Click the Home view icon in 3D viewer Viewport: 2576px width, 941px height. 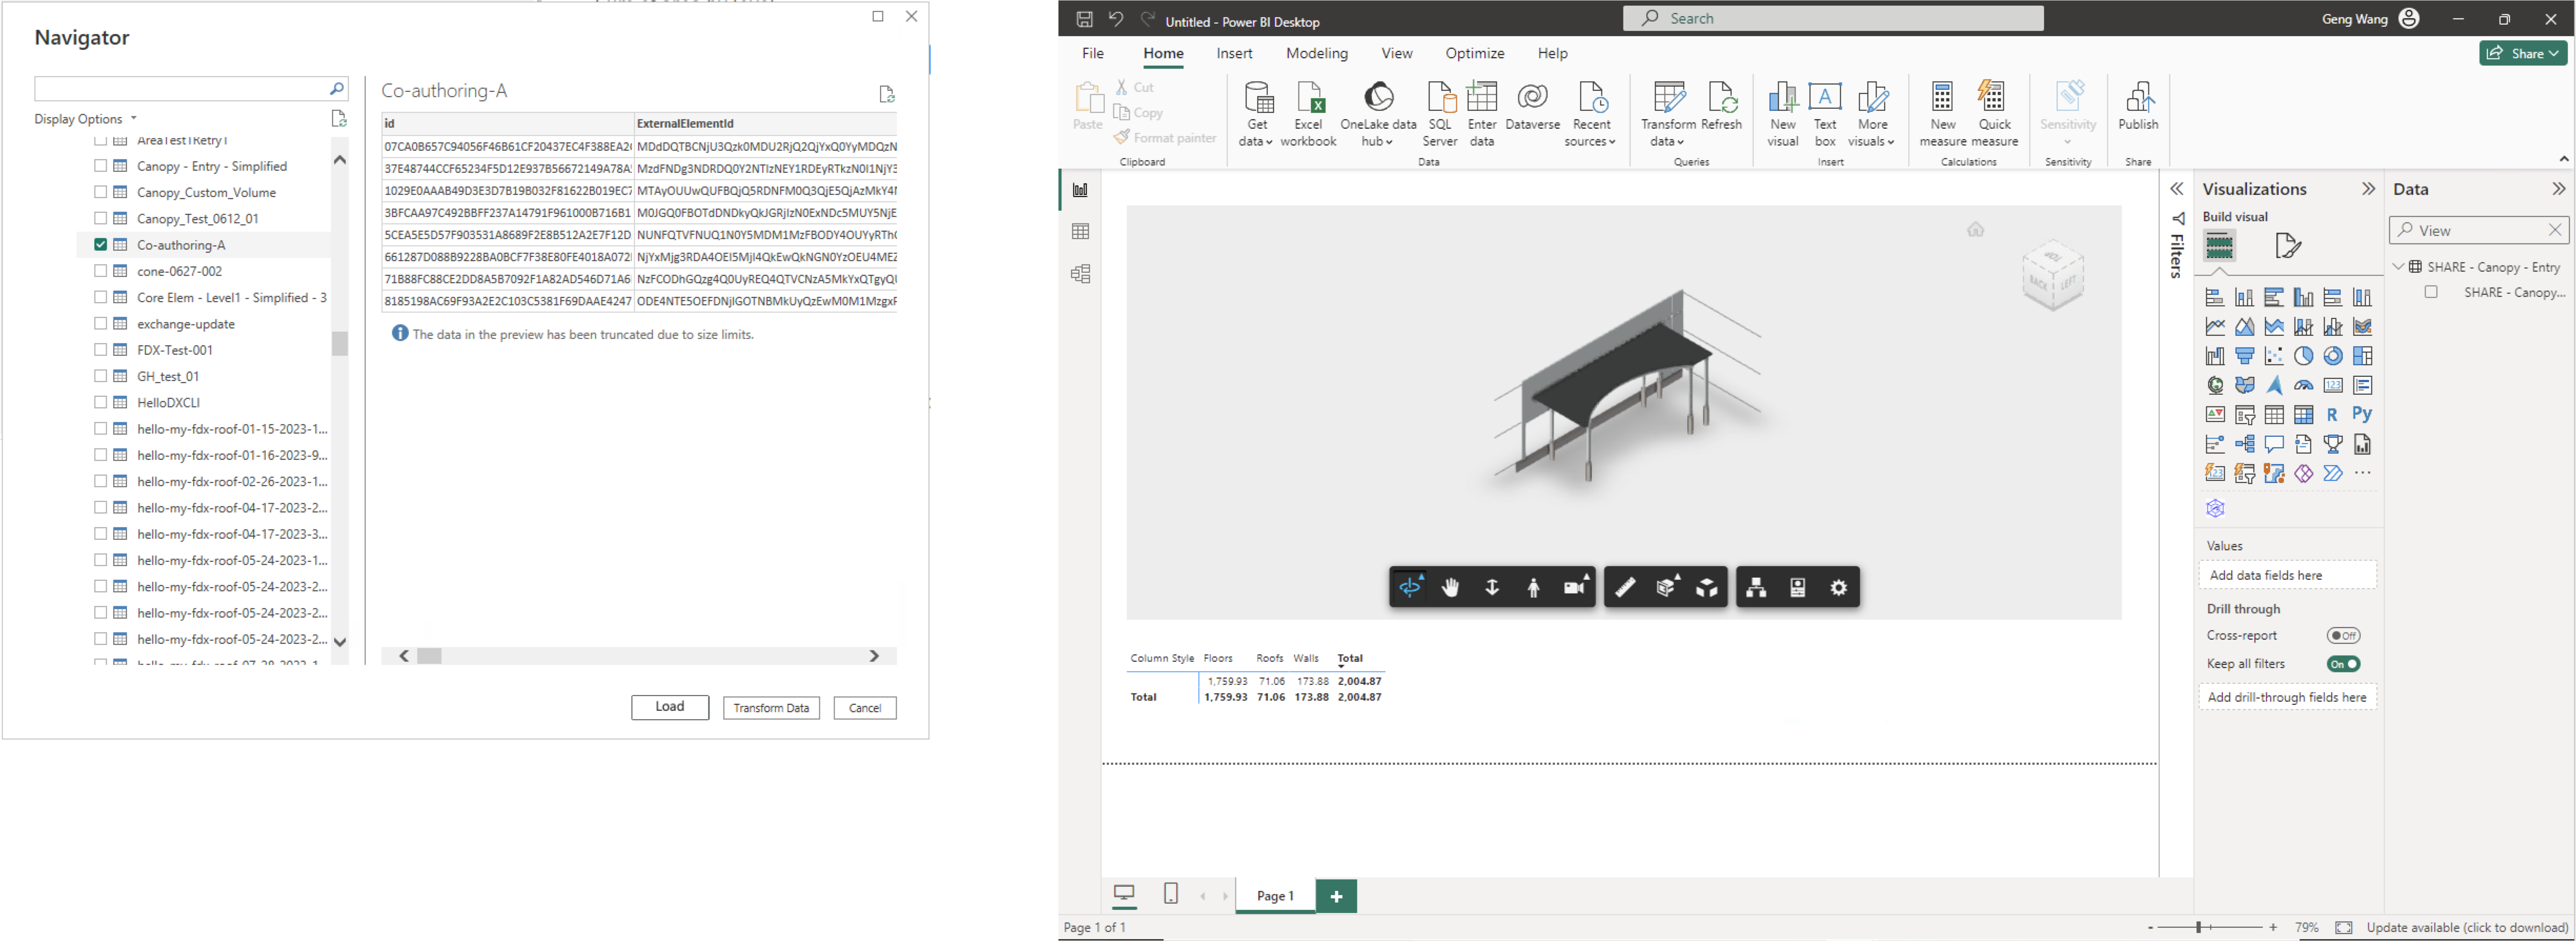point(1975,229)
